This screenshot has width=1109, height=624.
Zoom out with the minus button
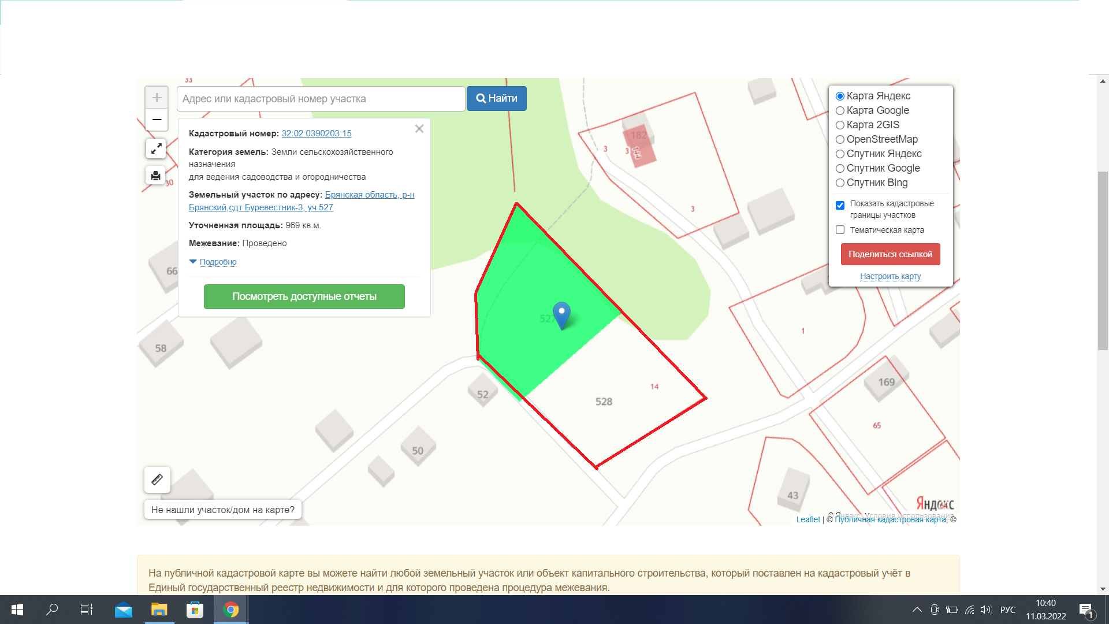click(157, 120)
